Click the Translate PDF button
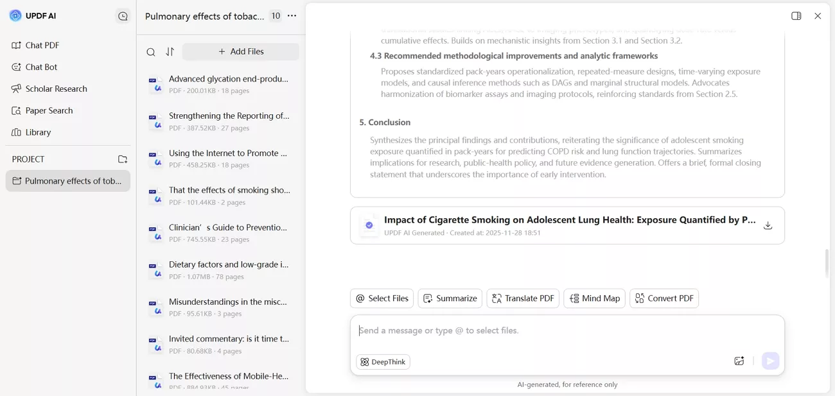The height and width of the screenshot is (396, 835). (523, 298)
